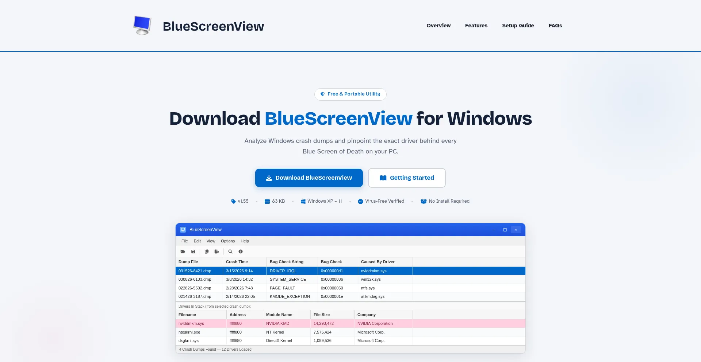Click the magnifier search icon in toolbar
The width and height of the screenshot is (701, 362).
pyautogui.click(x=230, y=252)
